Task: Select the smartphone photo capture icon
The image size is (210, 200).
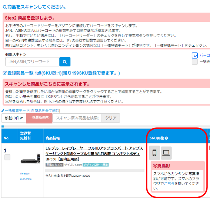Action: (x=154, y=153)
